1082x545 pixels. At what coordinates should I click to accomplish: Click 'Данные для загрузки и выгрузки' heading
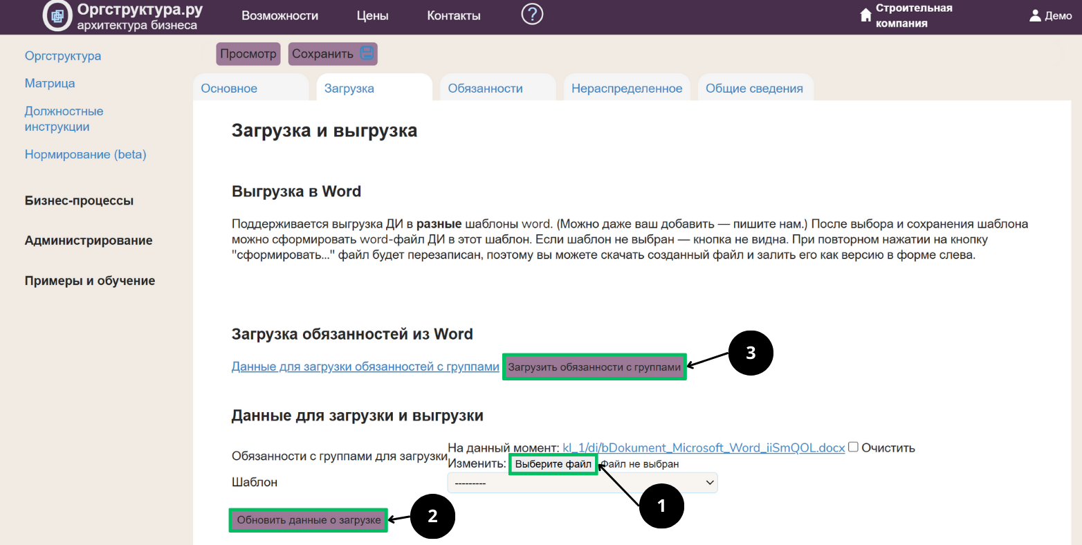click(358, 416)
